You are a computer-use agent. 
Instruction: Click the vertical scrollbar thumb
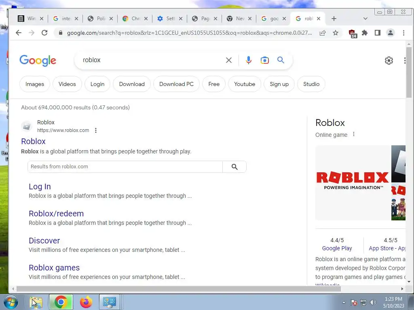pyautogui.click(x=409, y=73)
